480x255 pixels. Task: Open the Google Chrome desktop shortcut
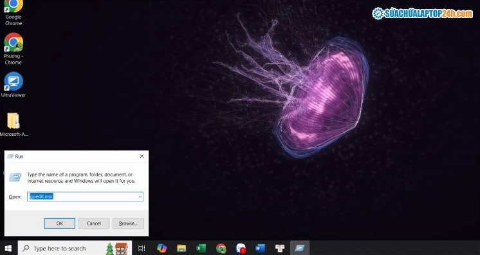(x=14, y=13)
